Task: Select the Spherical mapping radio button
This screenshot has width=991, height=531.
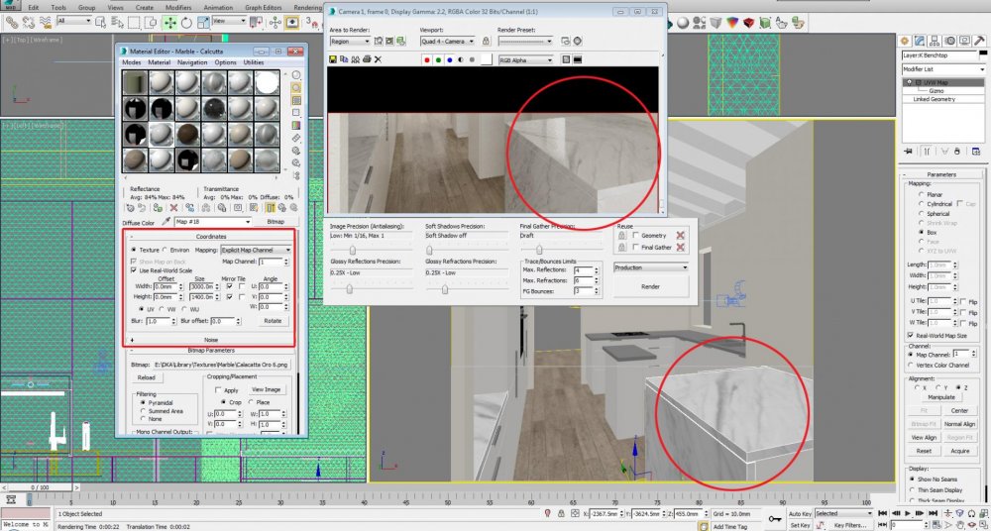Action: pos(923,213)
